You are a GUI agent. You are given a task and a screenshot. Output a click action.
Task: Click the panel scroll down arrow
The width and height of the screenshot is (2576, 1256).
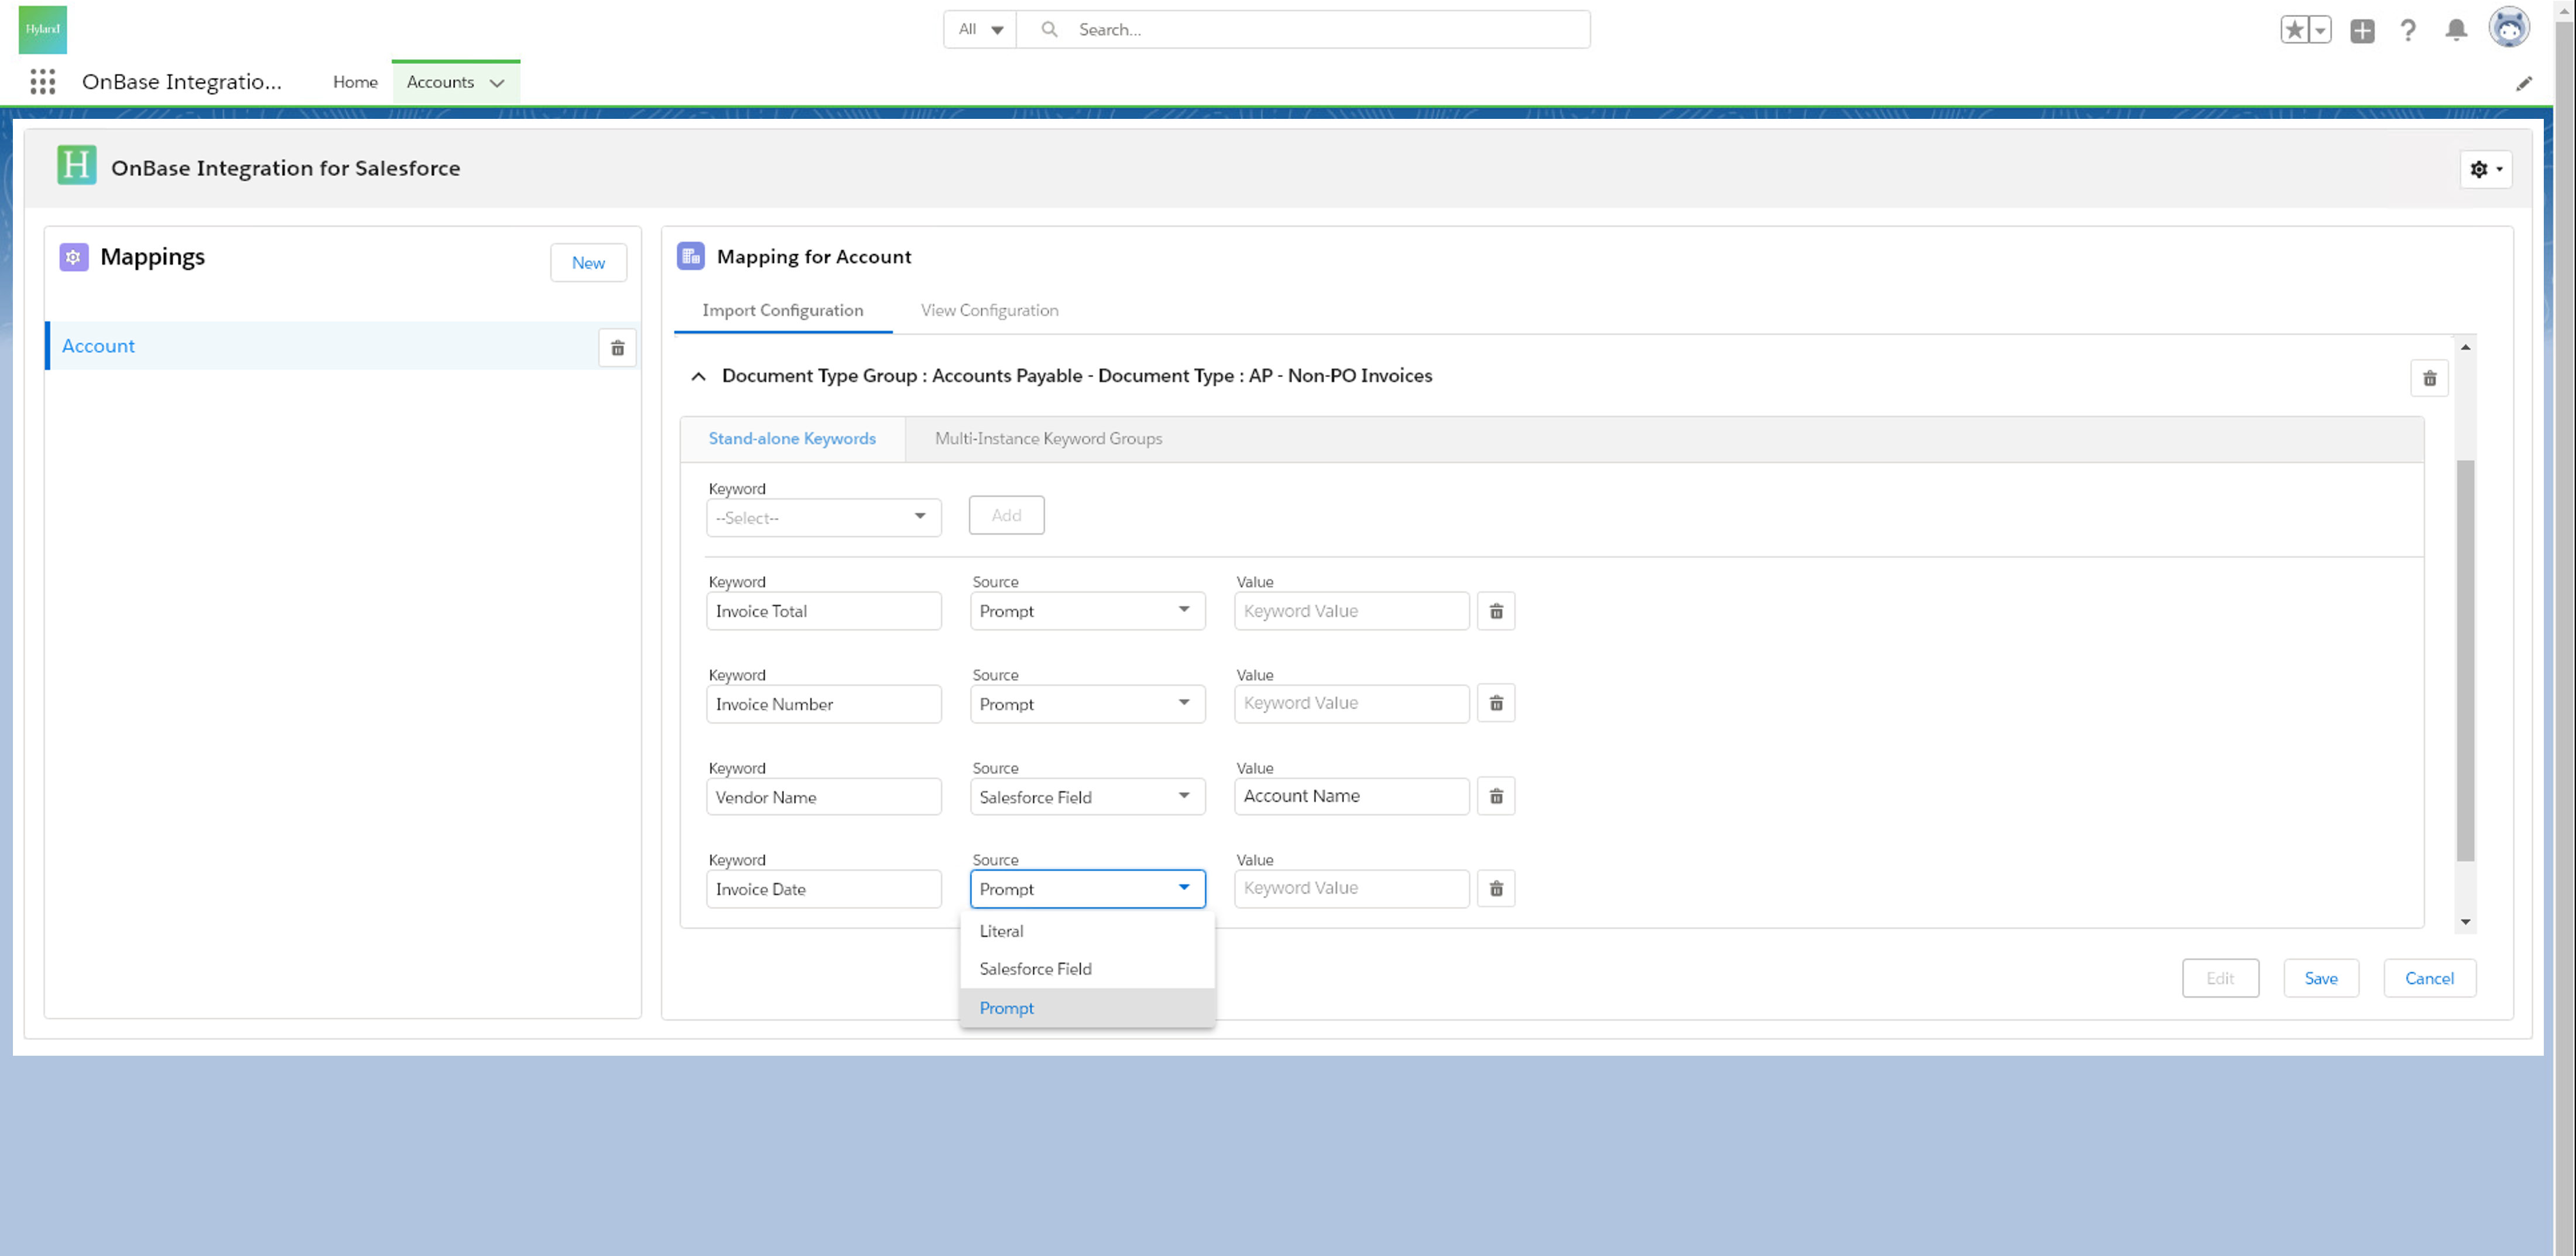tap(2465, 922)
